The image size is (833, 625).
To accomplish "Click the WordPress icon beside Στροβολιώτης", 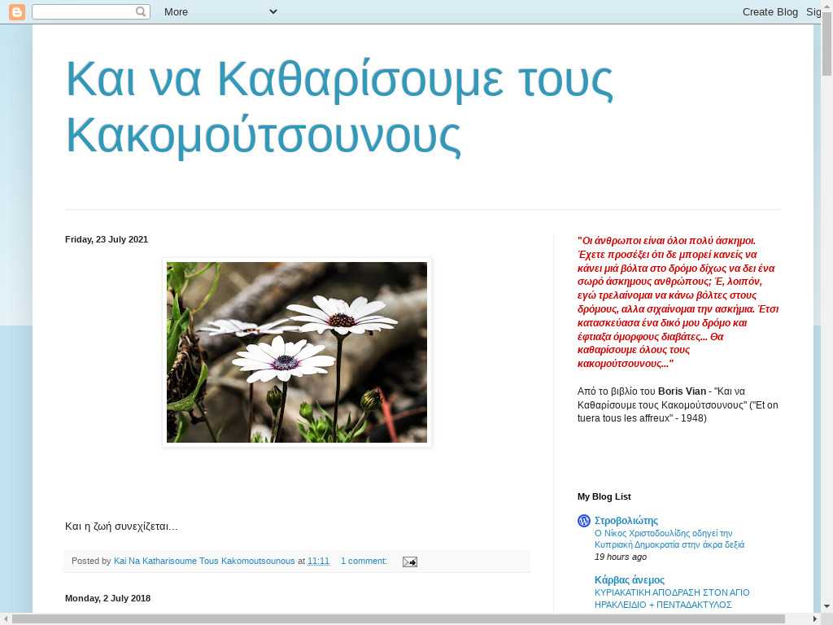I will 583,521.
